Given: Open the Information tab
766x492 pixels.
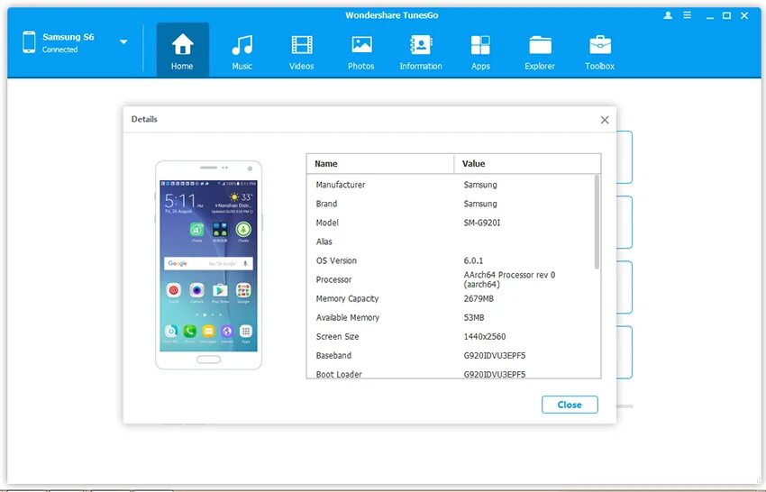Looking at the screenshot, I should [421, 50].
